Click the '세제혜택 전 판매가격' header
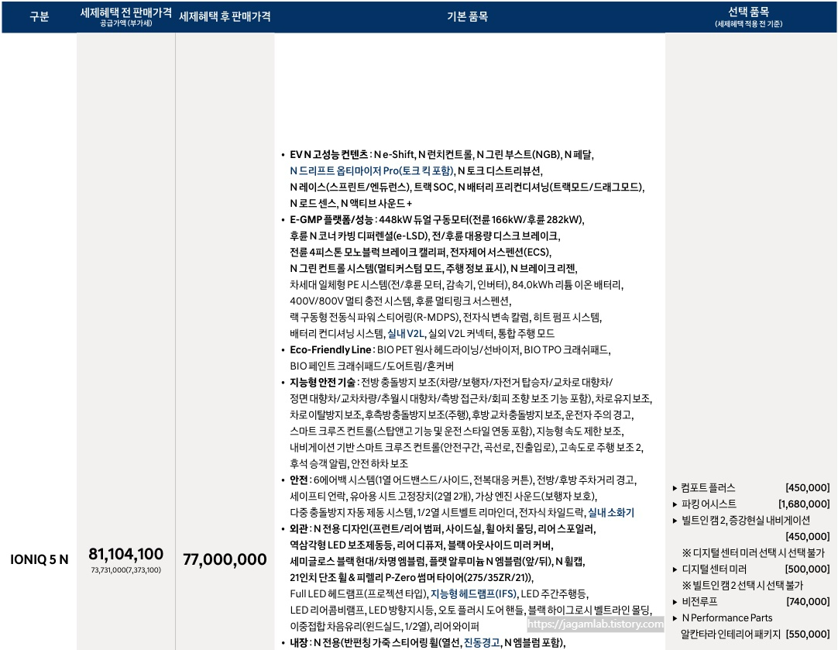Image resolution: width=838 pixels, height=650 pixels. pyautogui.click(x=125, y=13)
